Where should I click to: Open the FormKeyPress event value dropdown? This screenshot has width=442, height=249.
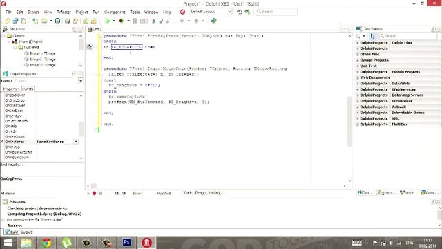tap(76, 142)
